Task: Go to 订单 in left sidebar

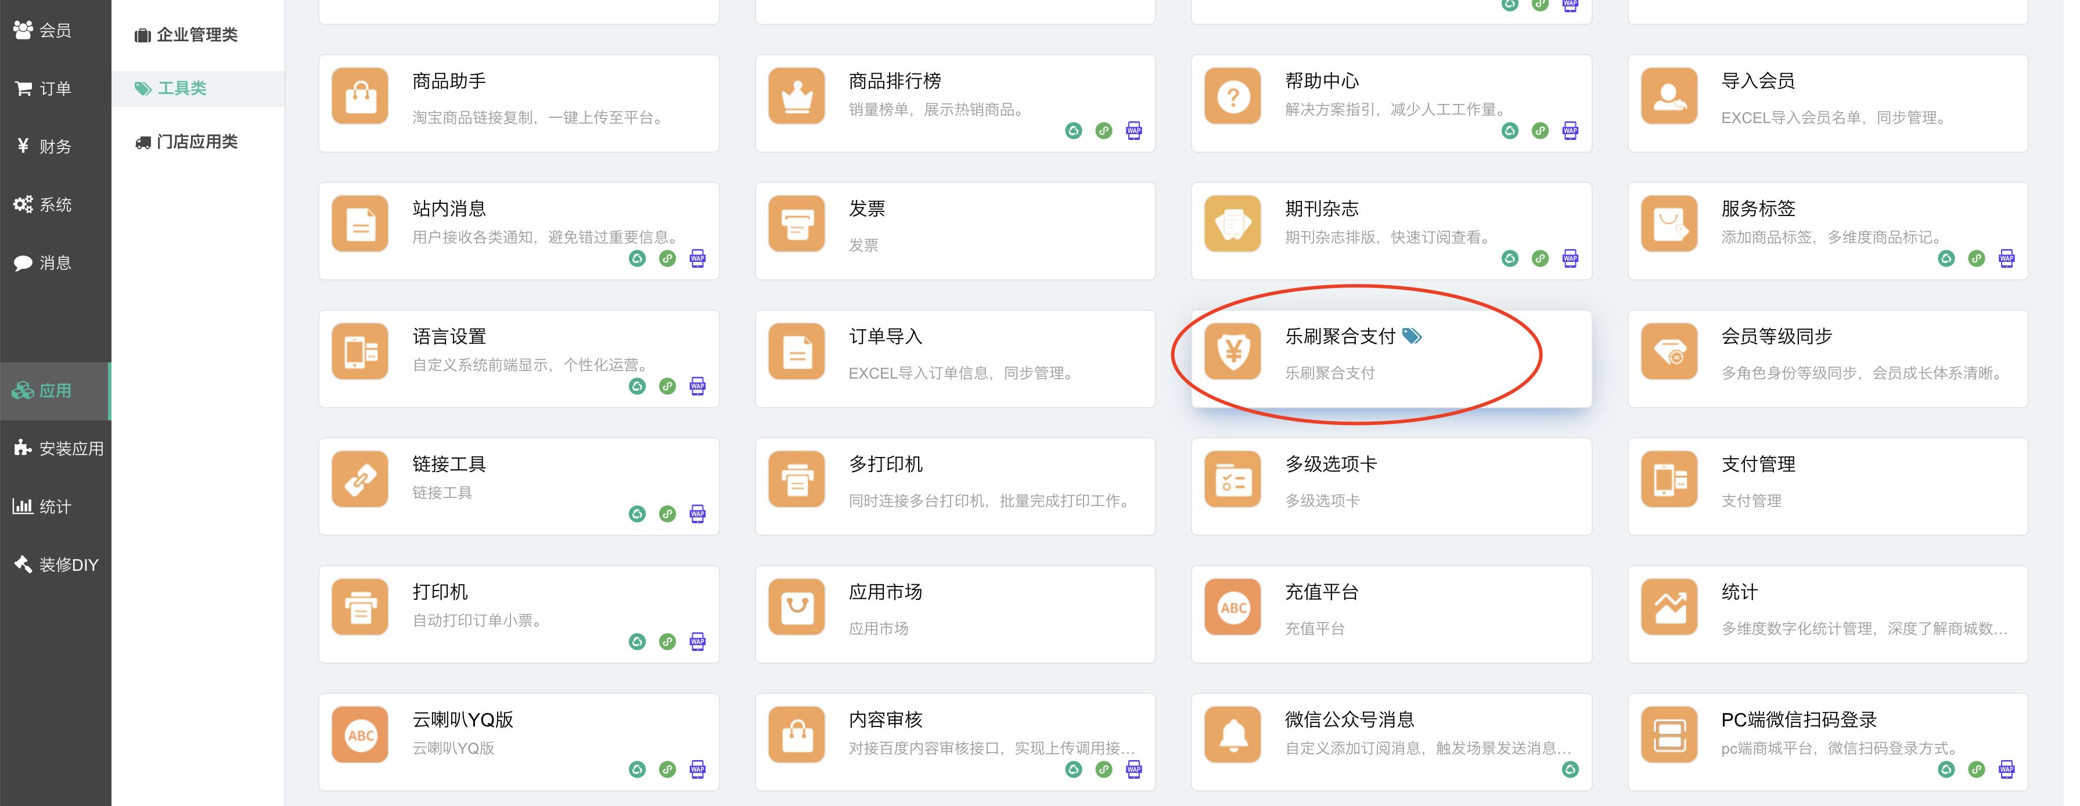Action: coord(55,88)
